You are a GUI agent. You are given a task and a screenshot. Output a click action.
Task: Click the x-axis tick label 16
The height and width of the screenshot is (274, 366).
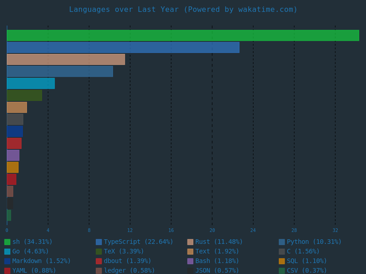click(171, 231)
